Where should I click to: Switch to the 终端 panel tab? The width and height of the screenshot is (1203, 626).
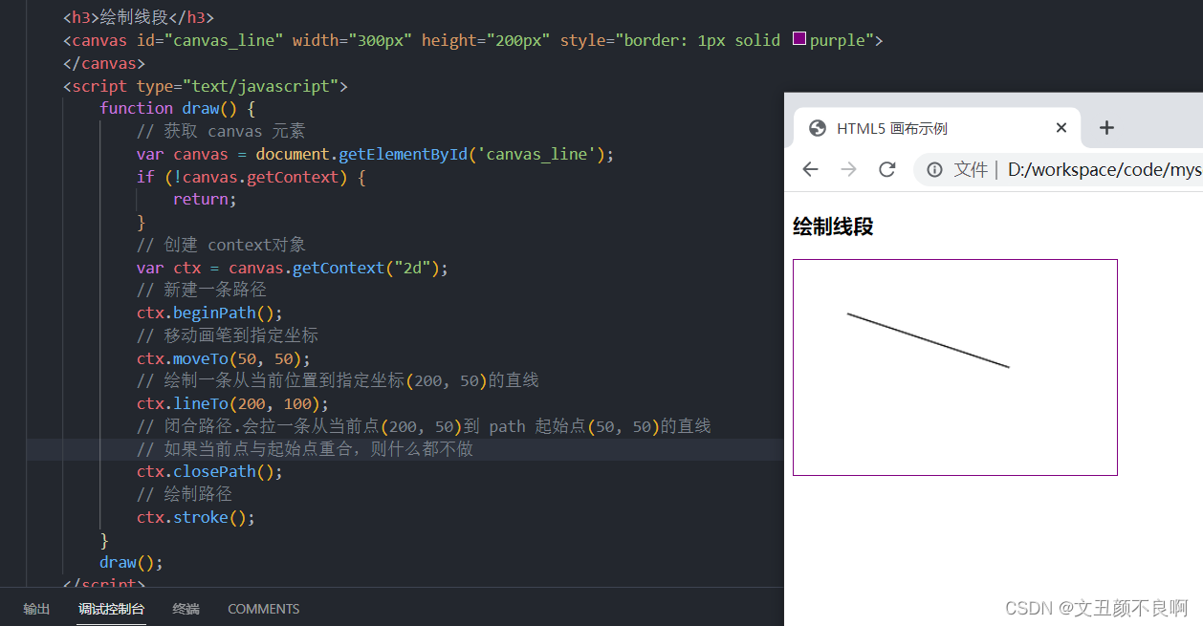pyautogui.click(x=186, y=609)
